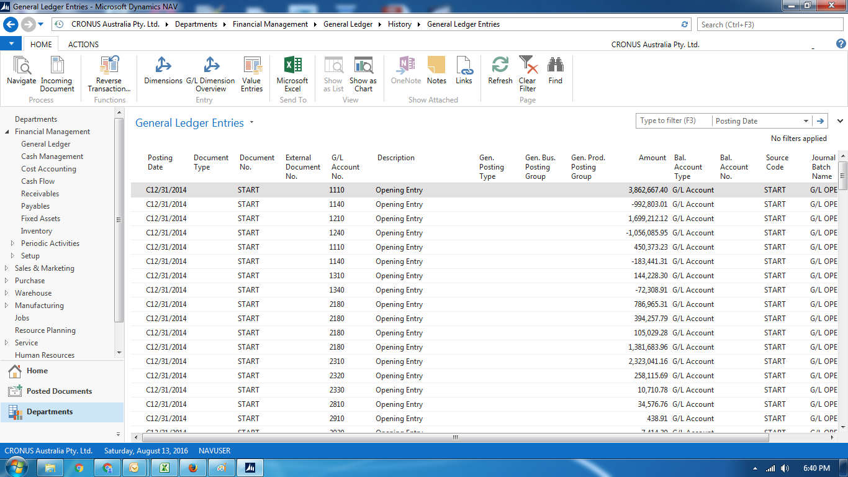Open Financial Management from the breadcrumb

pyautogui.click(x=269, y=24)
